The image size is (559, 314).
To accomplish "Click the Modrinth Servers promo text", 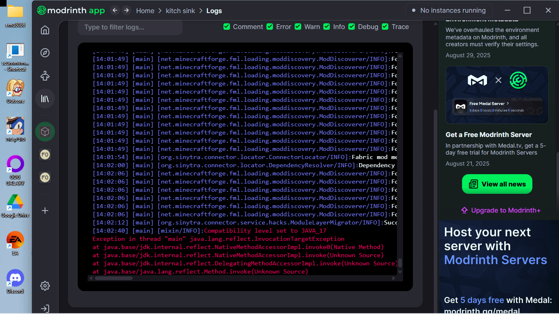I will (x=496, y=260).
